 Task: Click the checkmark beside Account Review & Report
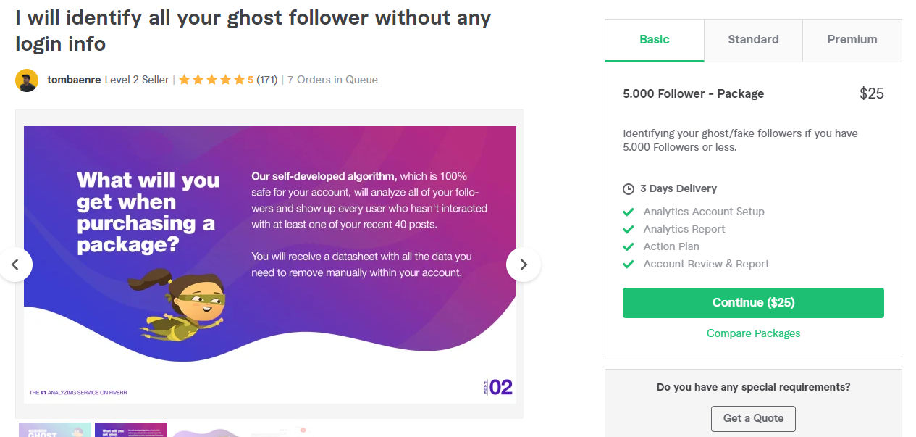pos(629,264)
